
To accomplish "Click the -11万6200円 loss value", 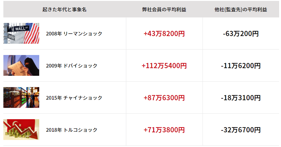I will pyautogui.click(x=241, y=66).
